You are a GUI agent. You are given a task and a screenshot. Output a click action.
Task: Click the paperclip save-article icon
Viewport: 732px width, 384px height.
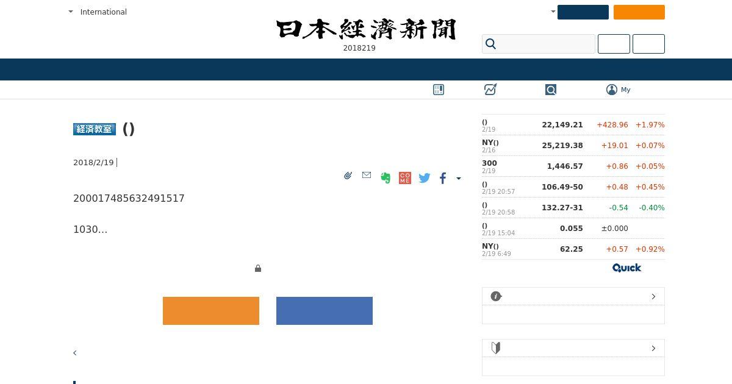tap(348, 176)
